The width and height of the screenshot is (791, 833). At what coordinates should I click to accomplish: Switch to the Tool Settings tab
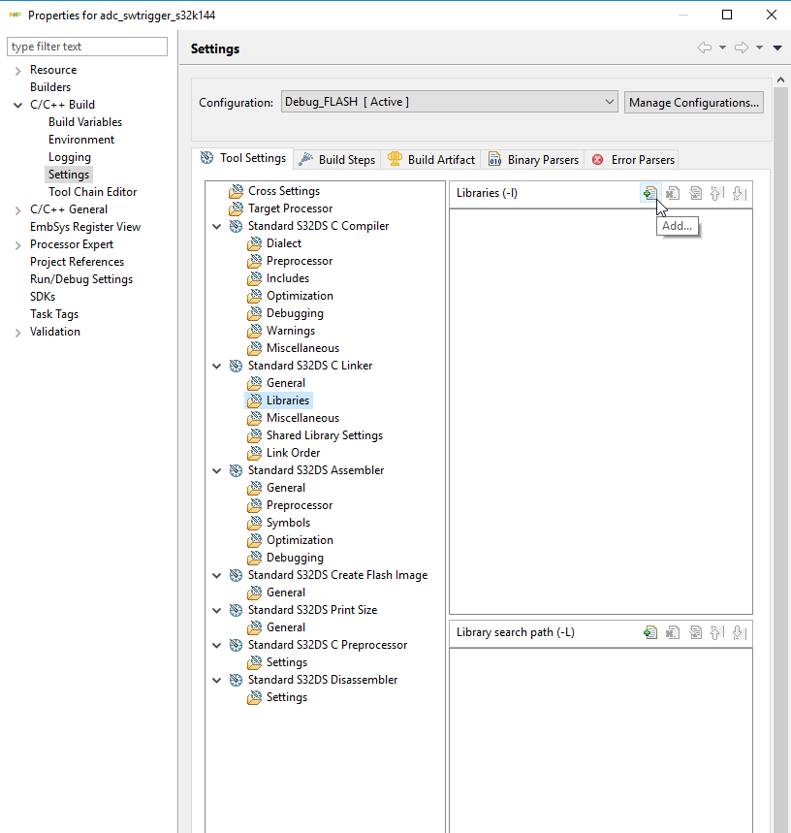tap(242, 158)
